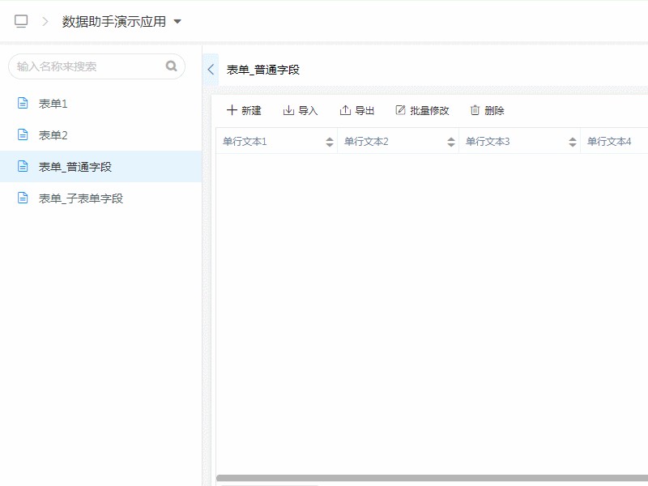Click the 导入 import icon
648x486 pixels.
(x=288, y=110)
